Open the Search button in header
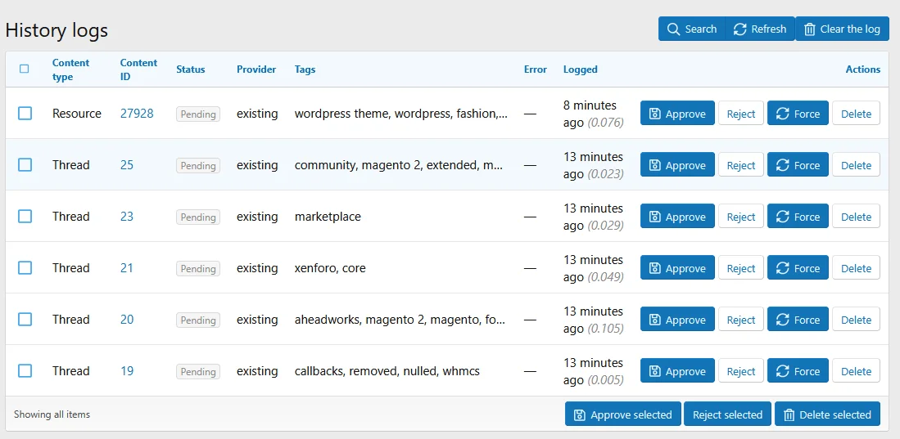 pyautogui.click(x=692, y=29)
